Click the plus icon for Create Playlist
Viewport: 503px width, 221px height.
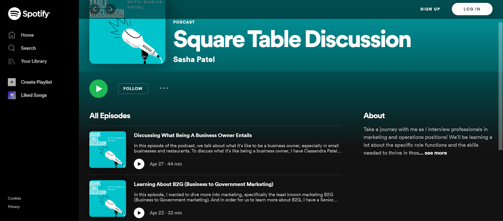tap(12, 82)
